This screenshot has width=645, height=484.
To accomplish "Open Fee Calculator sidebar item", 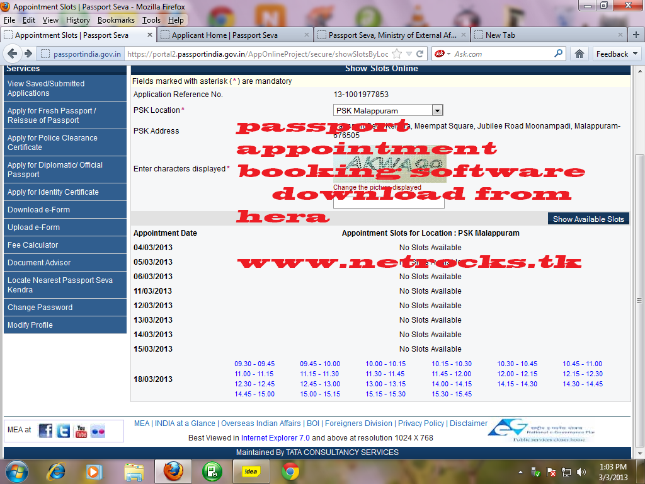I will point(65,245).
